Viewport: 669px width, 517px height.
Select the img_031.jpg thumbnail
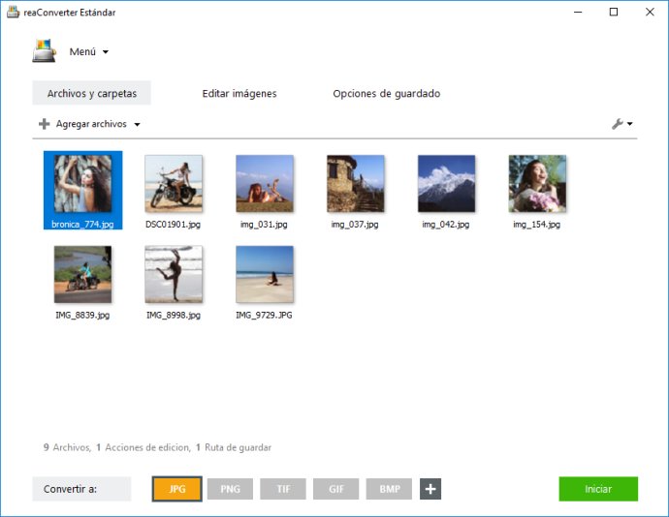point(265,183)
